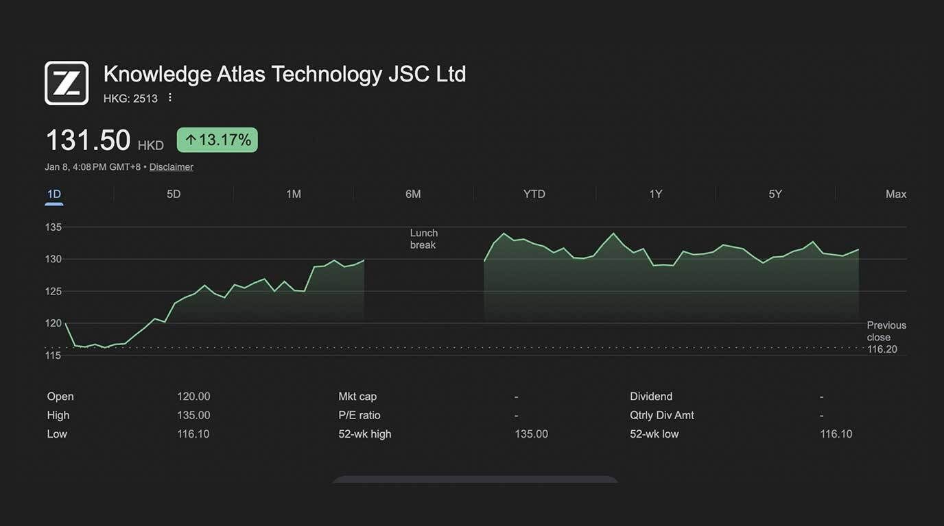Select the 1Y range tab
Viewport: 944px width, 526px height.
(x=656, y=195)
